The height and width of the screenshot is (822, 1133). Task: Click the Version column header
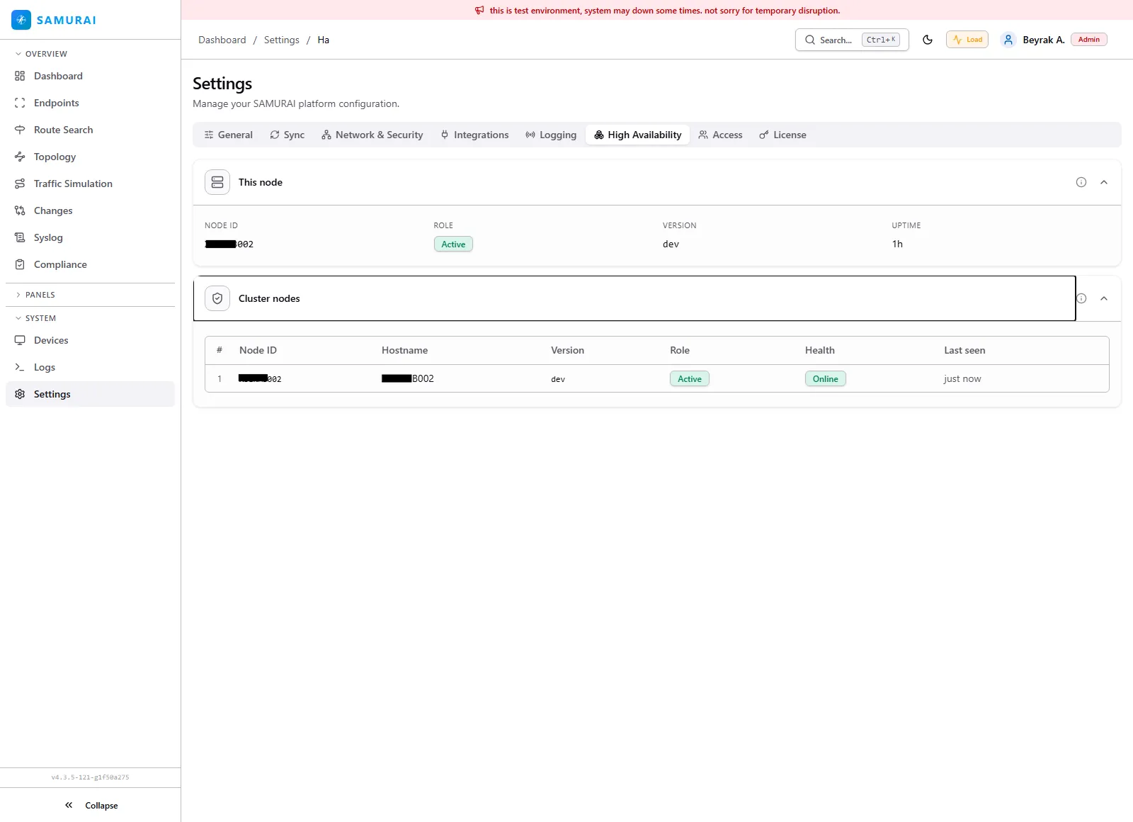point(568,350)
